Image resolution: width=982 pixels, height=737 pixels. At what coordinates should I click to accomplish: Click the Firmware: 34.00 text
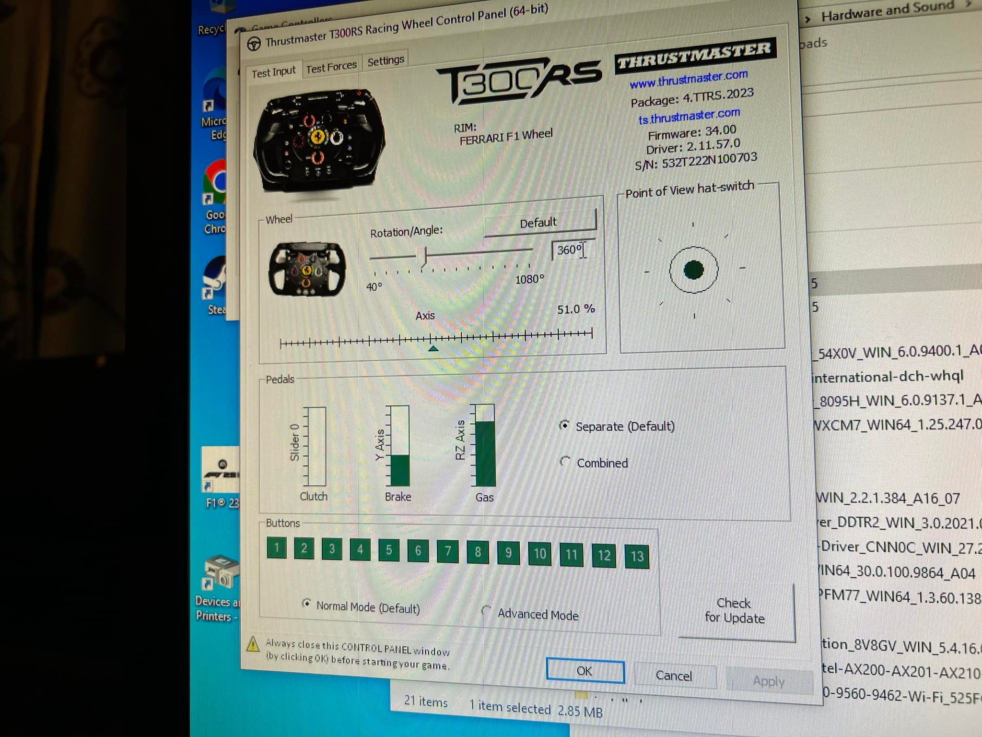coord(692,132)
